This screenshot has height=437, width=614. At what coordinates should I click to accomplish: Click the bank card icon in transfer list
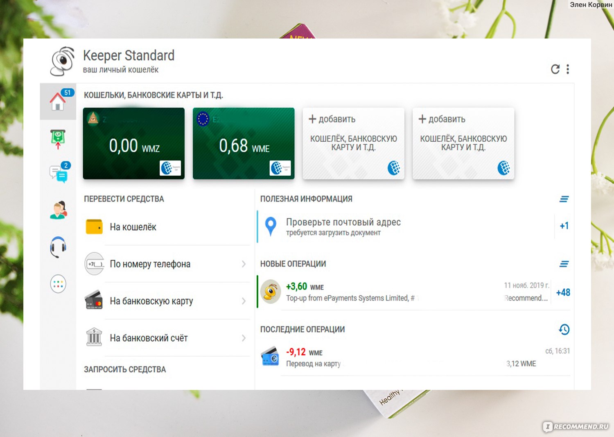(94, 300)
